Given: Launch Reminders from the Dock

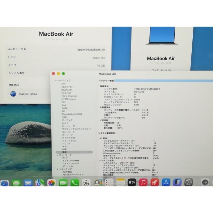Looking at the screenshot, I should click(x=109, y=183).
